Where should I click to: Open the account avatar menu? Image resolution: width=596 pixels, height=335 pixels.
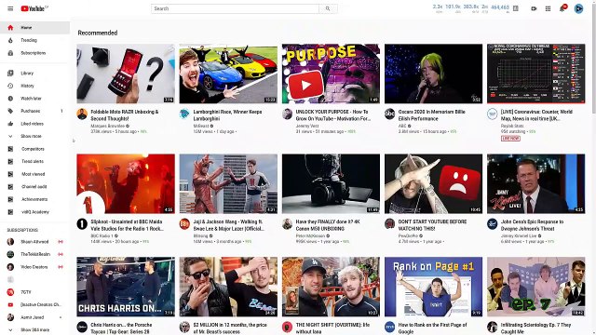578,8
